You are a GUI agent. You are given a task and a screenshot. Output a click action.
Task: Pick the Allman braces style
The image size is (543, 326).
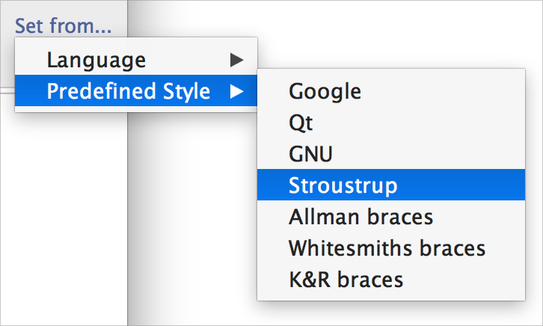(391, 216)
